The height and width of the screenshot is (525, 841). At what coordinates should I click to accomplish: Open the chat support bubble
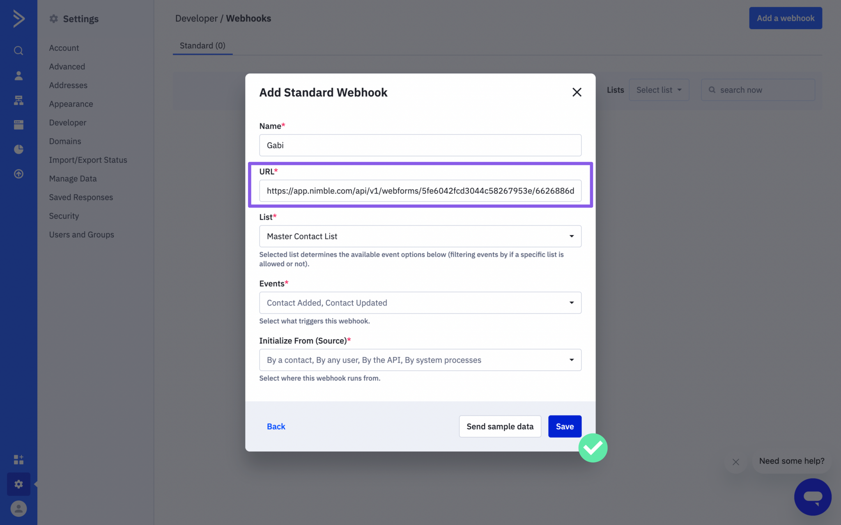pos(812,497)
